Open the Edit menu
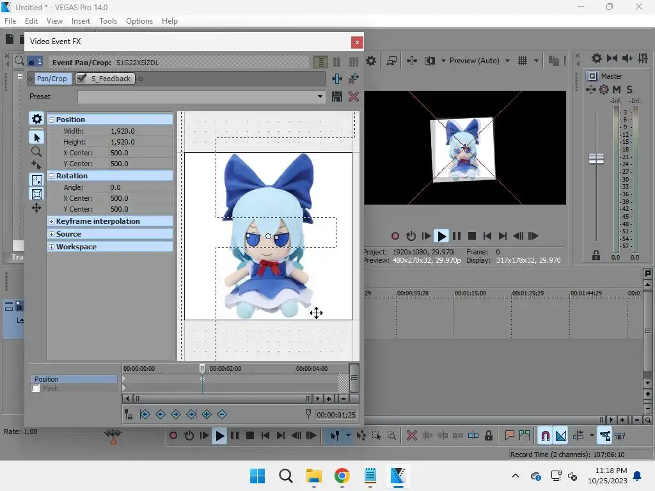655x491 pixels. tap(31, 21)
